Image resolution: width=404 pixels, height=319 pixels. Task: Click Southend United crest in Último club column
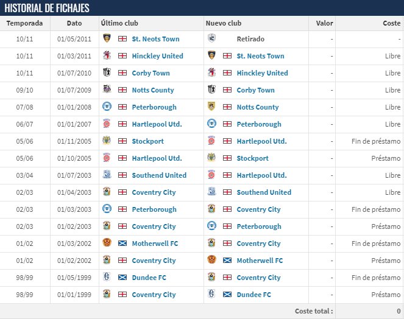(x=107, y=175)
